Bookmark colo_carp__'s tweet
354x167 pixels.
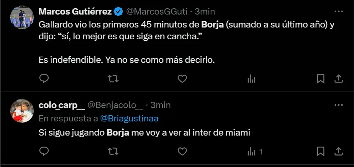tap(321, 151)
